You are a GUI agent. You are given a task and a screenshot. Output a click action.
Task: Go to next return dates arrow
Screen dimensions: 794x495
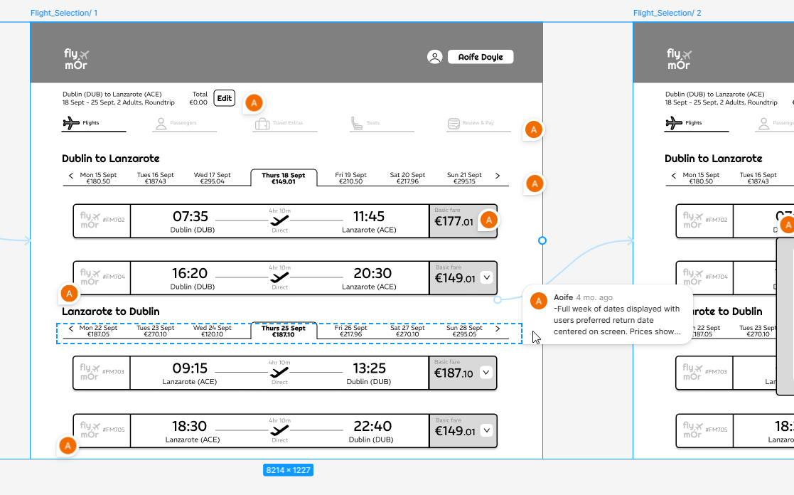[x=498, y=329]
